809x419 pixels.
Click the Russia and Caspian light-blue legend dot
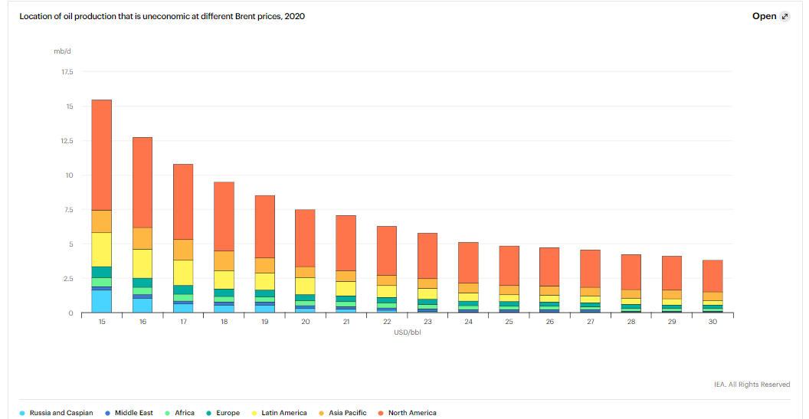(22, 414)
